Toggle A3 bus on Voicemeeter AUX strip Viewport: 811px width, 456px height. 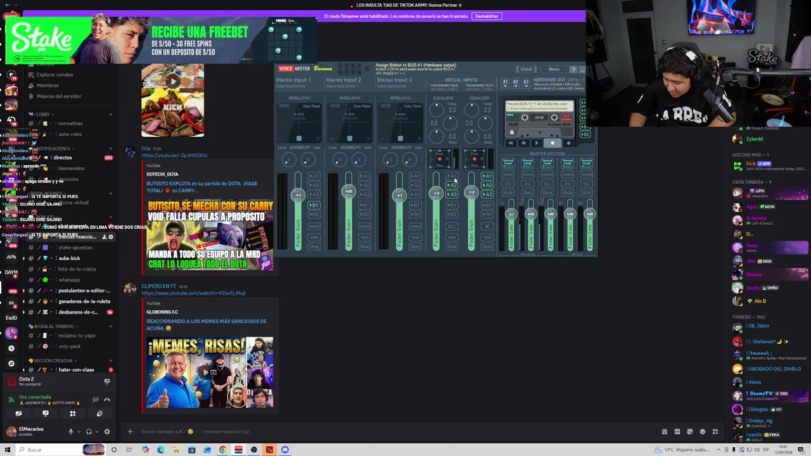pyautogui.click(x=487, y=194)
